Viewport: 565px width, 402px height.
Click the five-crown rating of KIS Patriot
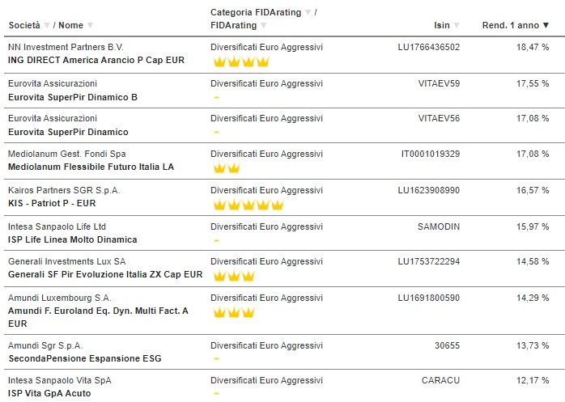coord(249,205)
